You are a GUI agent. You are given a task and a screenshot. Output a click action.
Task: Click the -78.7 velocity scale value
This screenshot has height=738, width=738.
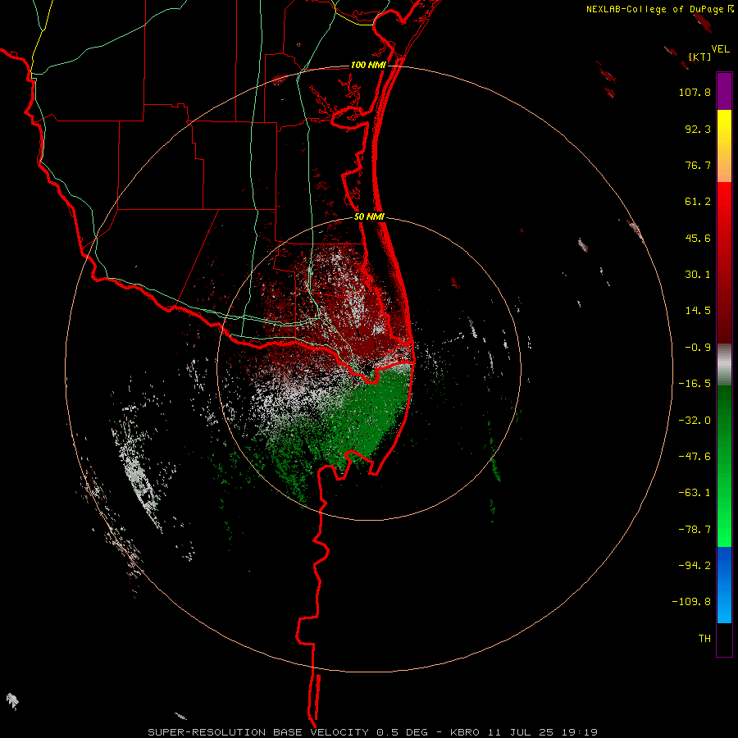(695, 530)
